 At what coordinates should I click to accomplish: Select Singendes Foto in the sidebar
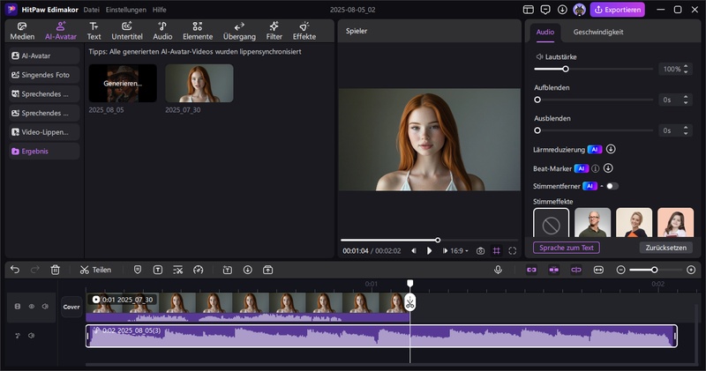[45, 75]
